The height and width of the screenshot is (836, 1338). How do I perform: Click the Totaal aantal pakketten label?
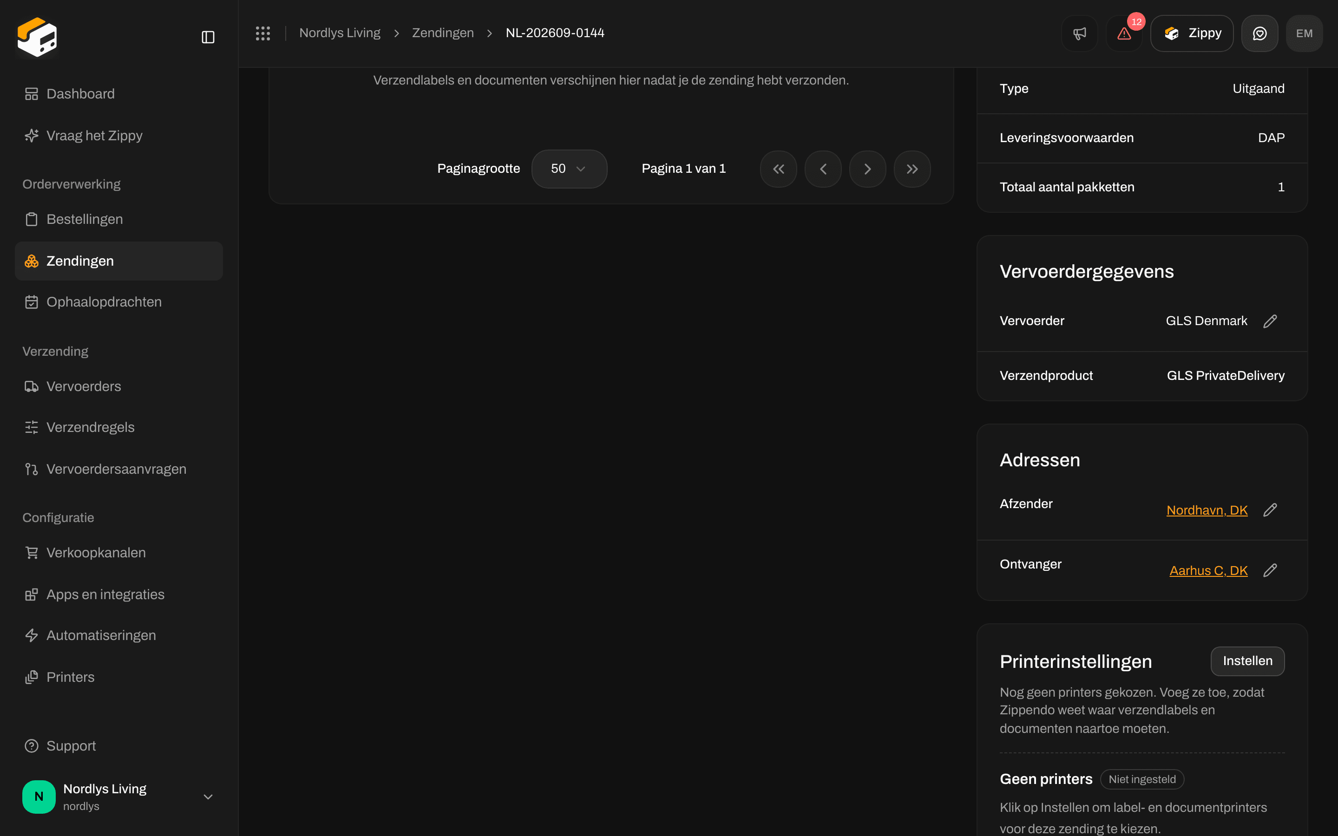pyautogui.click(x=1067, y=187)
